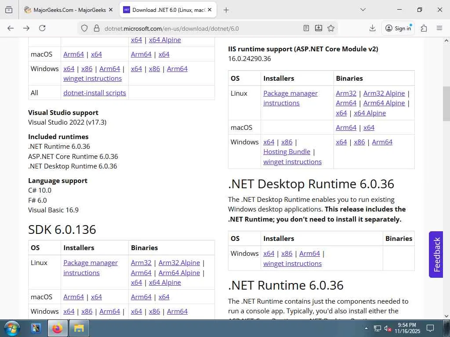Open a new tab with plus button
This screenshot has height=337, width=450.
226,10
